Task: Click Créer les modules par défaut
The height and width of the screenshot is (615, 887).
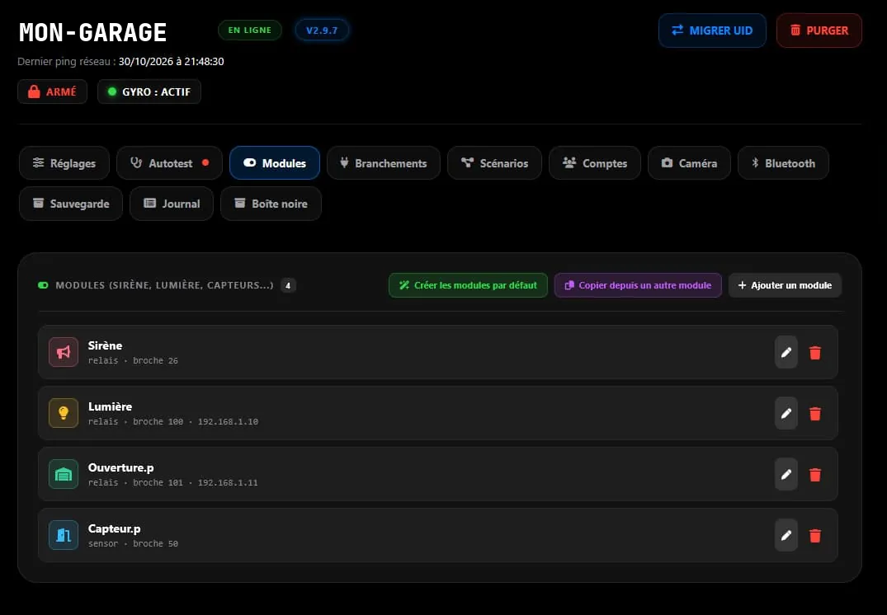Action: coord(468,285)
